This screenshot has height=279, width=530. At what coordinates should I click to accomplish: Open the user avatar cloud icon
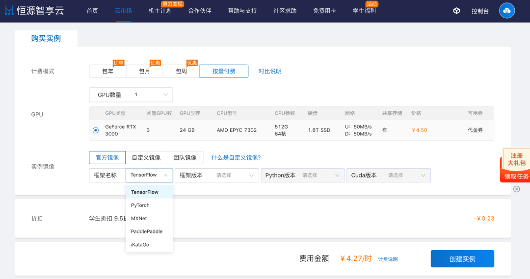click(506, 11)
